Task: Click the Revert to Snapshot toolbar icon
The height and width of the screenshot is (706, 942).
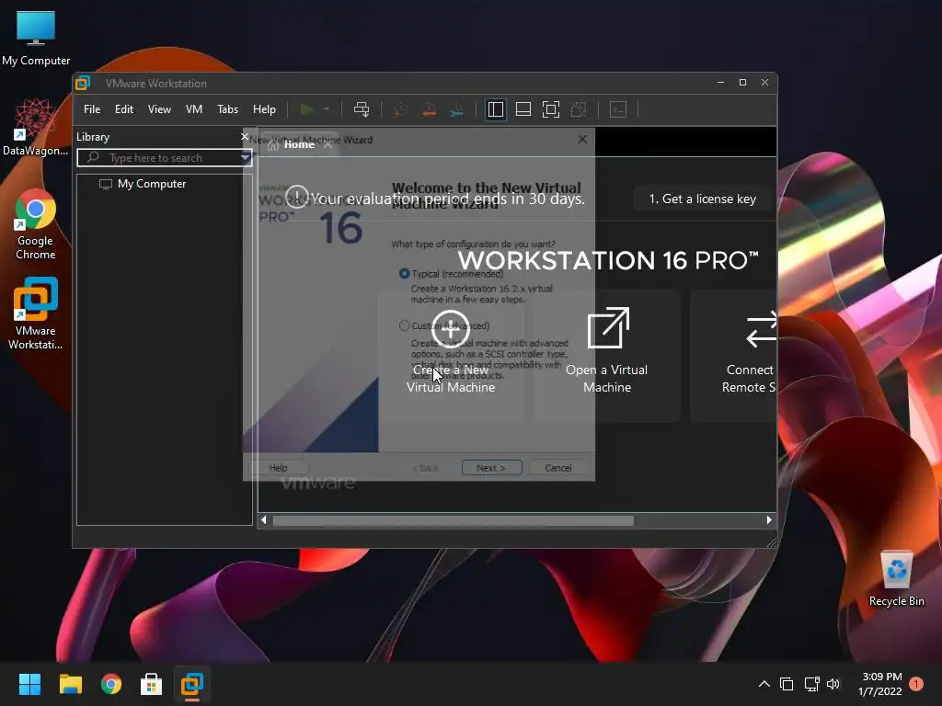Action: pyautogui.click(x=429, y=109)
